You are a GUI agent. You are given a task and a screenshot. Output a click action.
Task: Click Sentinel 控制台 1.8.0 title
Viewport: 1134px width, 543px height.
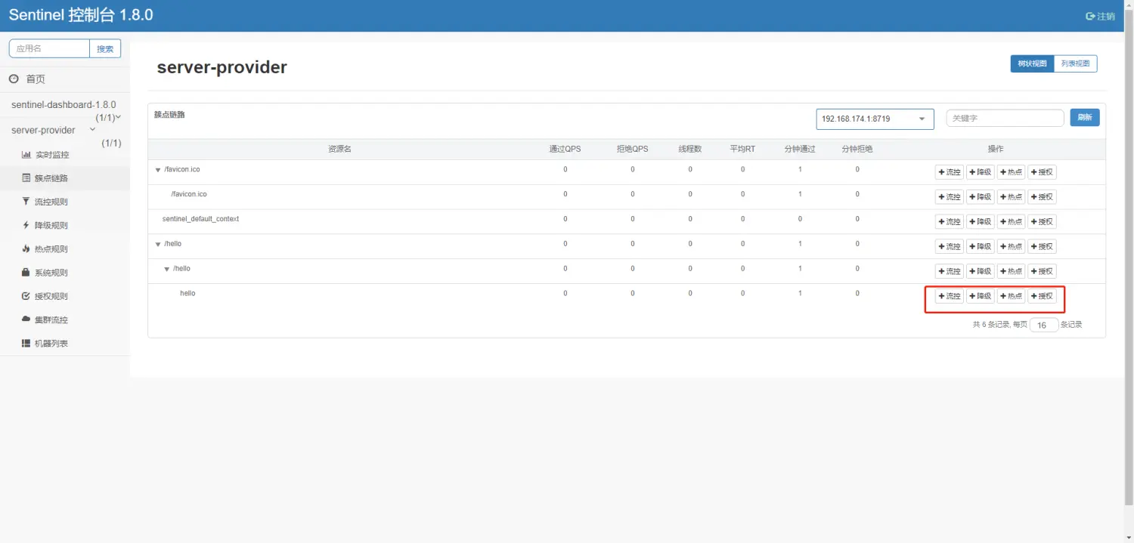(81, 15)
